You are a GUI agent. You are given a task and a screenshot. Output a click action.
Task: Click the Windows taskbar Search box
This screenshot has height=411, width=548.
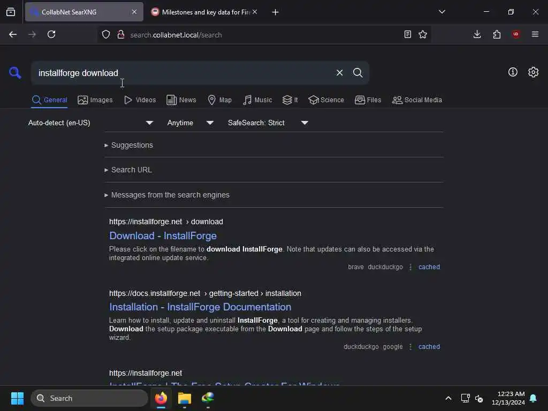89,398
